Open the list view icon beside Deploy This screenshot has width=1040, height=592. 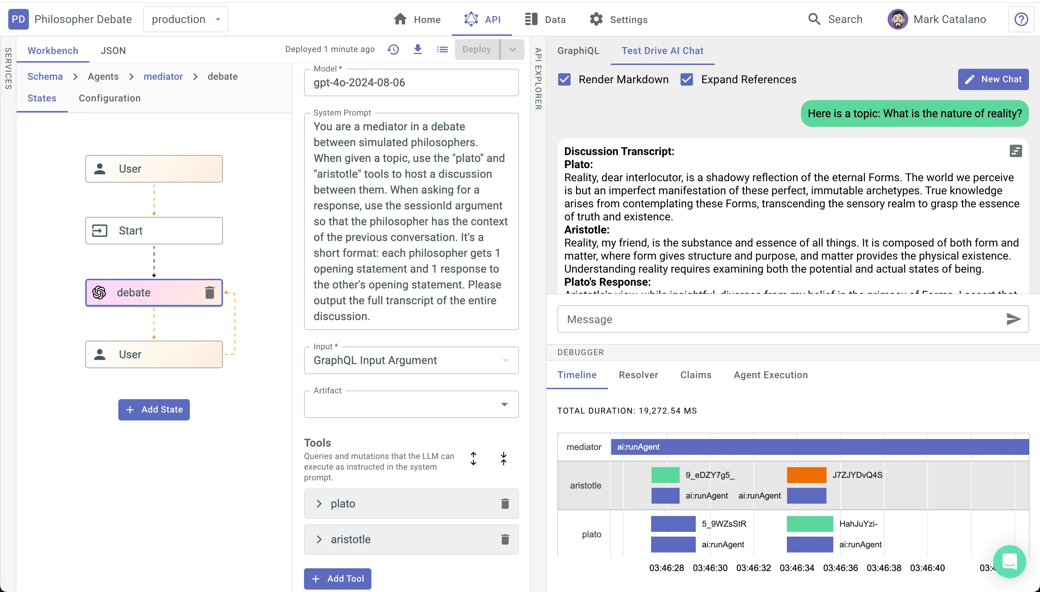tap(443, 50)
